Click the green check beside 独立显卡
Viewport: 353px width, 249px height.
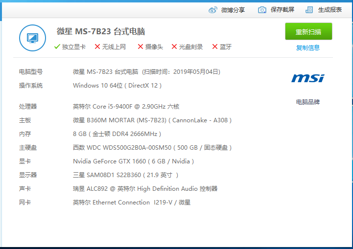pos(57,46)
